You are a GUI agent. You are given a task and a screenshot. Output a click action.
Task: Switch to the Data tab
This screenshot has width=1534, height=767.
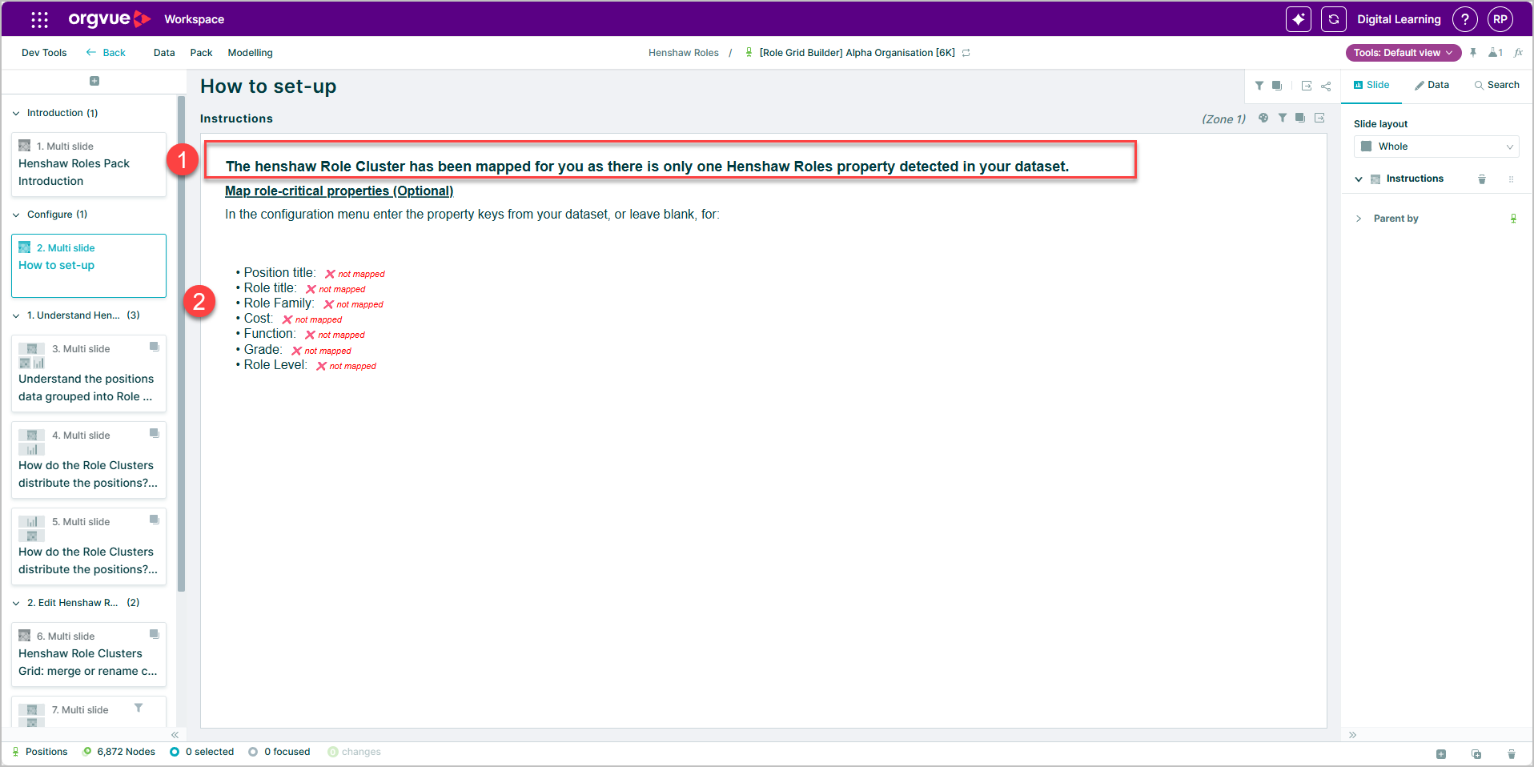[x=1432, y=85]
